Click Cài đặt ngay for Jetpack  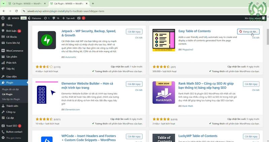[x=134, y=31]
